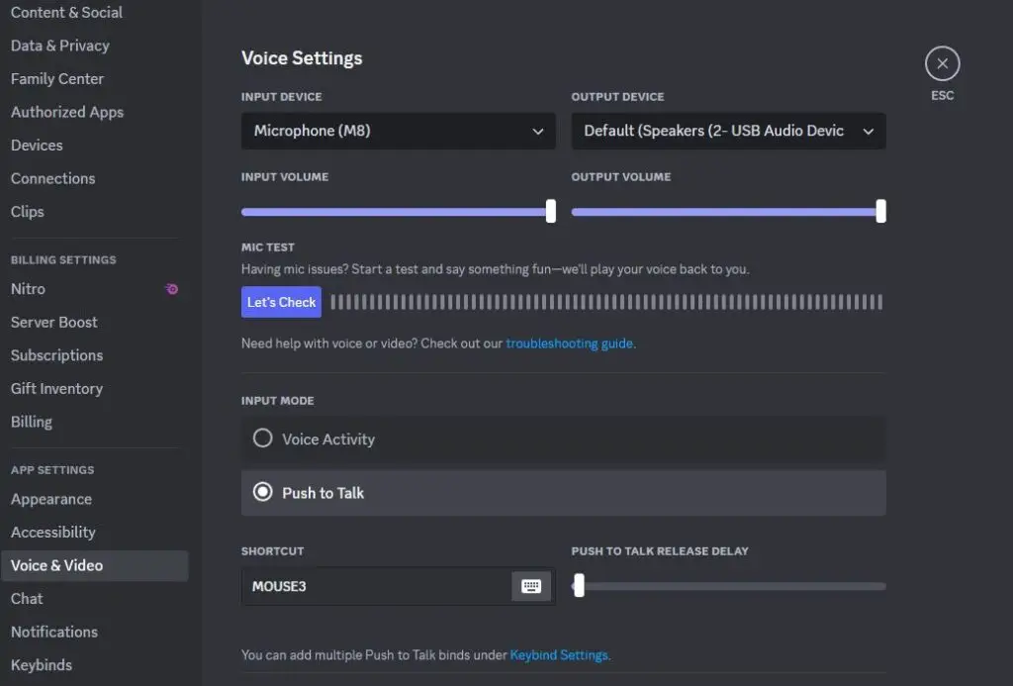Open the Input Device dropdown showing Microphone (M8)
The image size is (1013, 686).
coord(398,132)
